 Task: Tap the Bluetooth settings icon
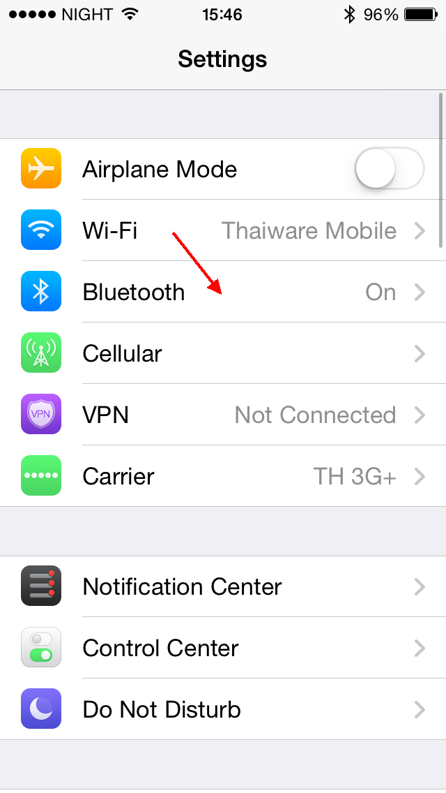[x=41, y=291]
